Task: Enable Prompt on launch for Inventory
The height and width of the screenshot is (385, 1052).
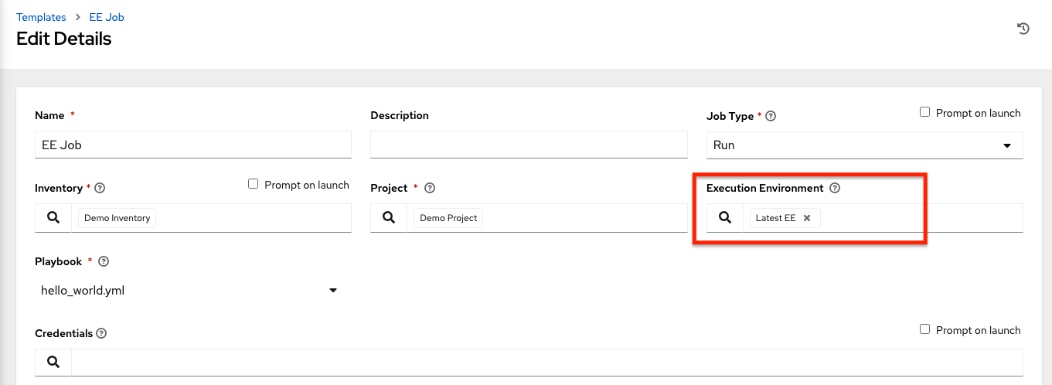Action: point(253,184)
